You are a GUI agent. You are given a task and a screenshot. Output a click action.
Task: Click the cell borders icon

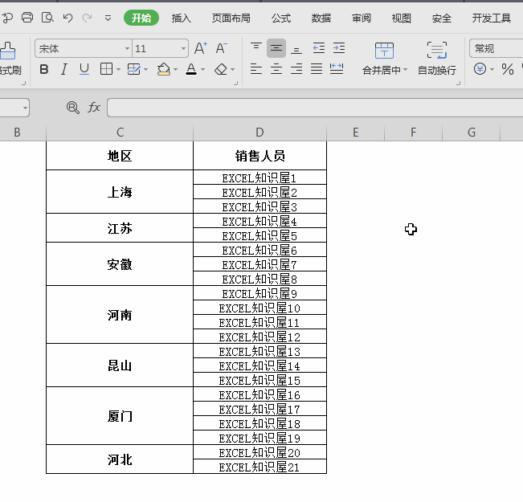coord(106,69)
